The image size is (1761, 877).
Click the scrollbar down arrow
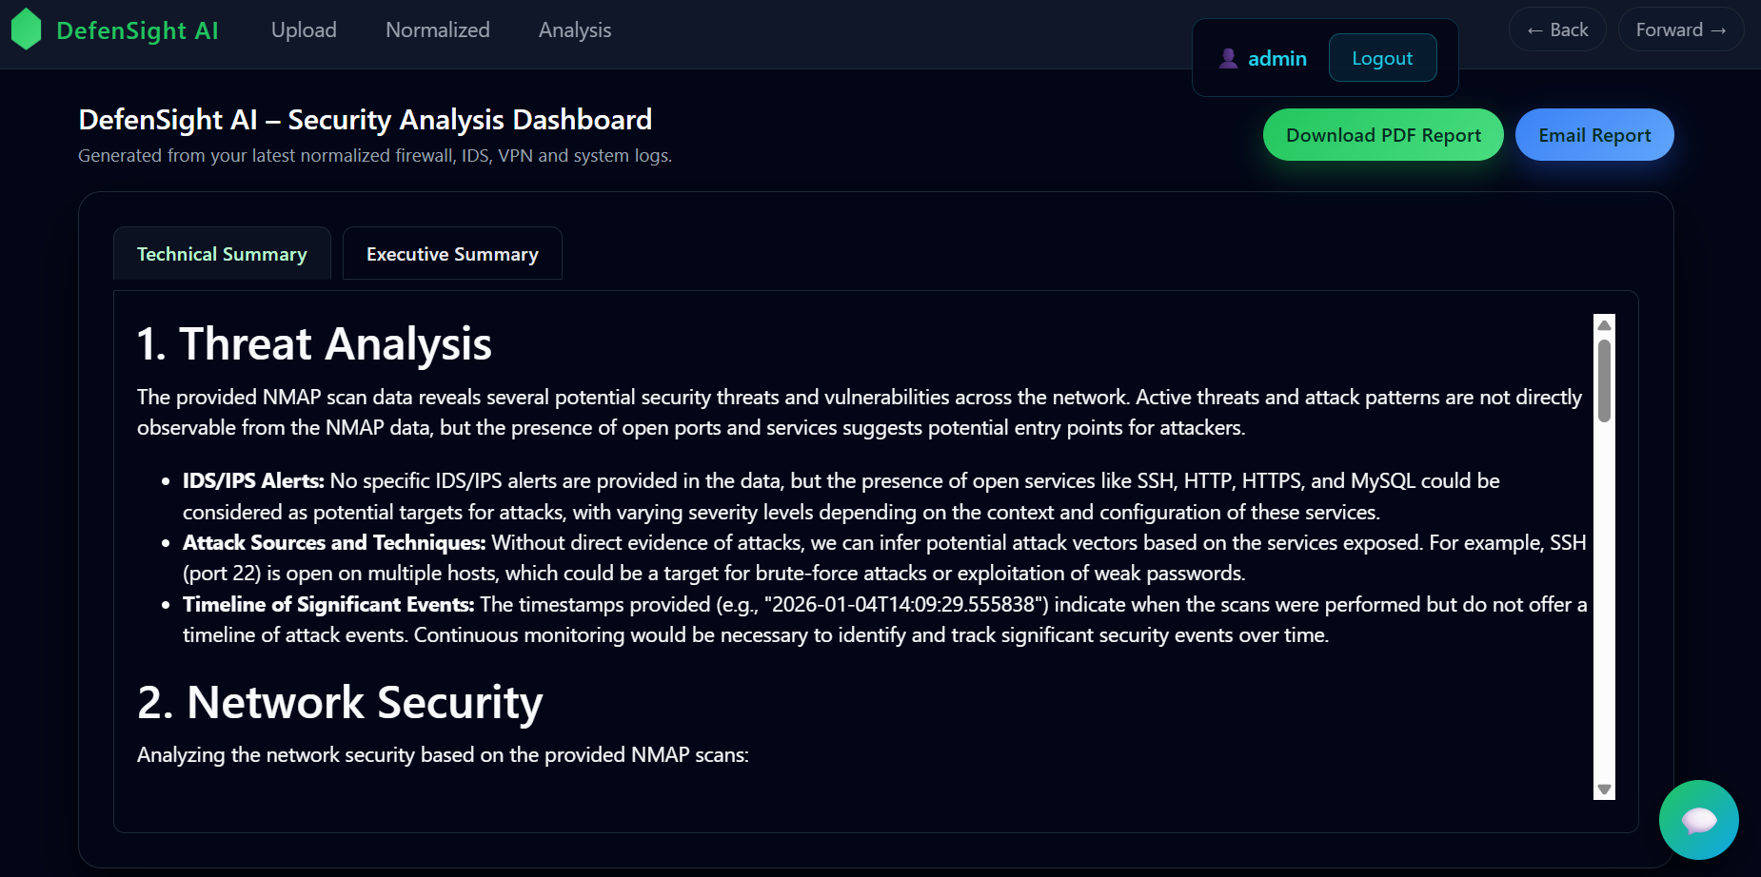1604,789
